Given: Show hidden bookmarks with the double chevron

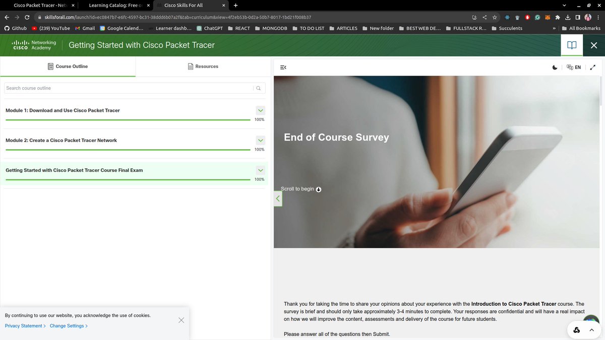Looking at the screenshot, I should click(x=554, y=28).
